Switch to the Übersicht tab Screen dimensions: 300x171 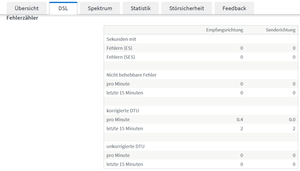tap(27, 8)
